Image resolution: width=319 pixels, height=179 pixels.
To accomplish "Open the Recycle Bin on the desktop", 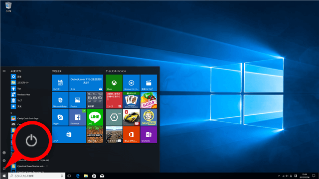I will point(8,6).
